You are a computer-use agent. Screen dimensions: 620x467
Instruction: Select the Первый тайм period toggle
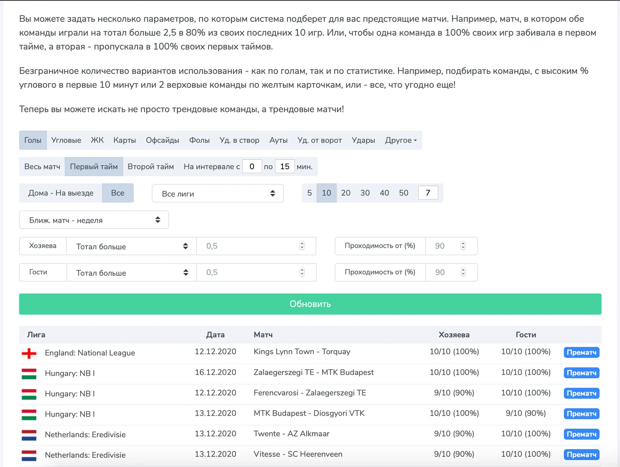click(x=93, y=167)
